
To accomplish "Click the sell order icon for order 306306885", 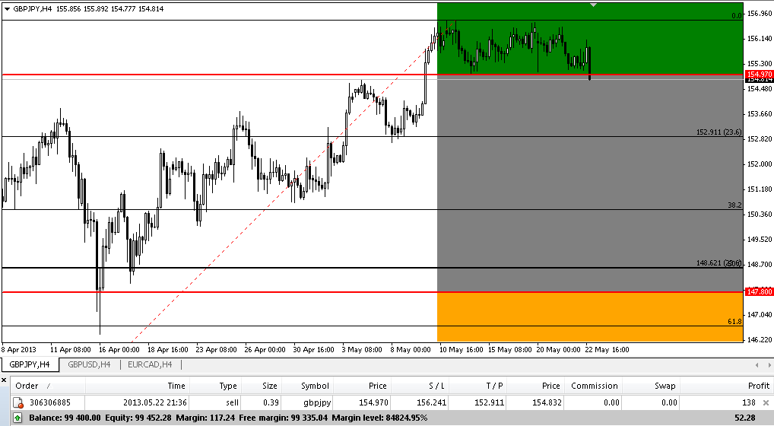I will click(x=18, y=402).
